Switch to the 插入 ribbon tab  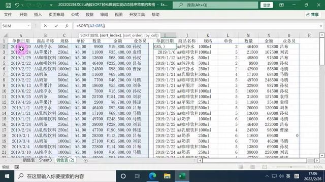click(38, 15)
